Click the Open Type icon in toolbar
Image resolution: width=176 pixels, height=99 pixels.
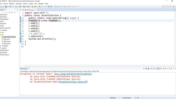[x=39, y=7]
